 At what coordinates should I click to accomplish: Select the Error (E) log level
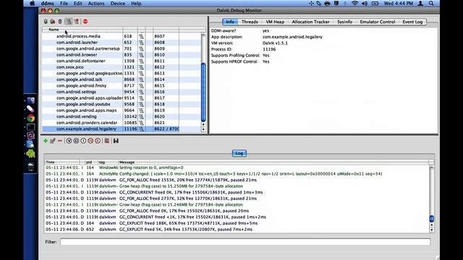pos(98,141)
